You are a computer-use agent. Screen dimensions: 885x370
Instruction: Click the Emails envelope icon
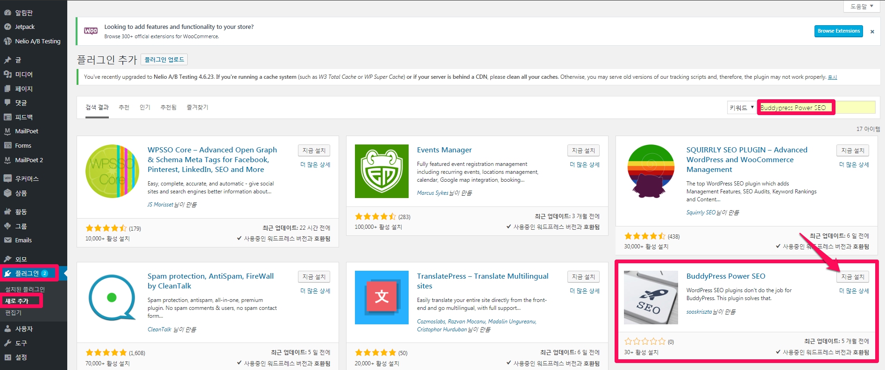point(7,240)
